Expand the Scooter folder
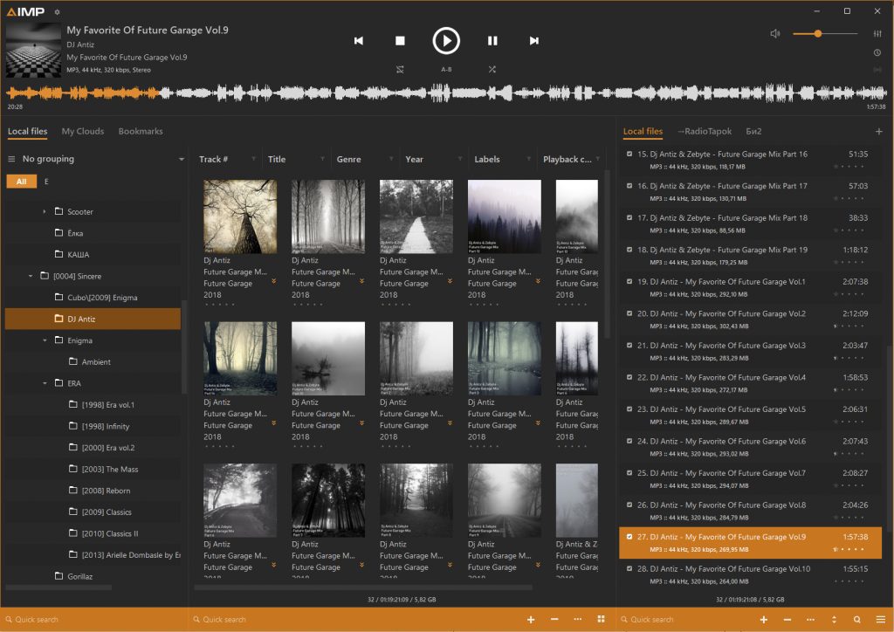This screenshot has width=894, height=632. pos(45,211)
